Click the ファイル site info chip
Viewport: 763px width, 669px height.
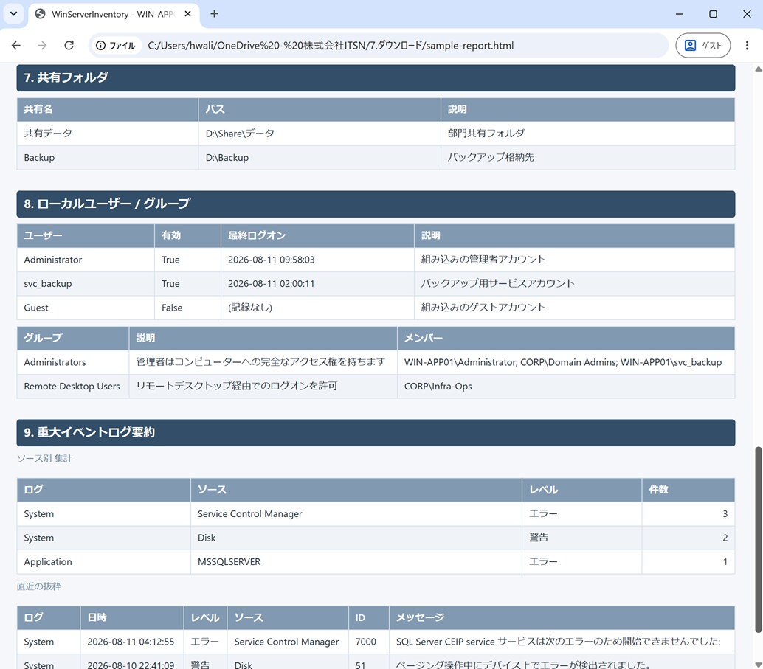[x=116, y=45]
